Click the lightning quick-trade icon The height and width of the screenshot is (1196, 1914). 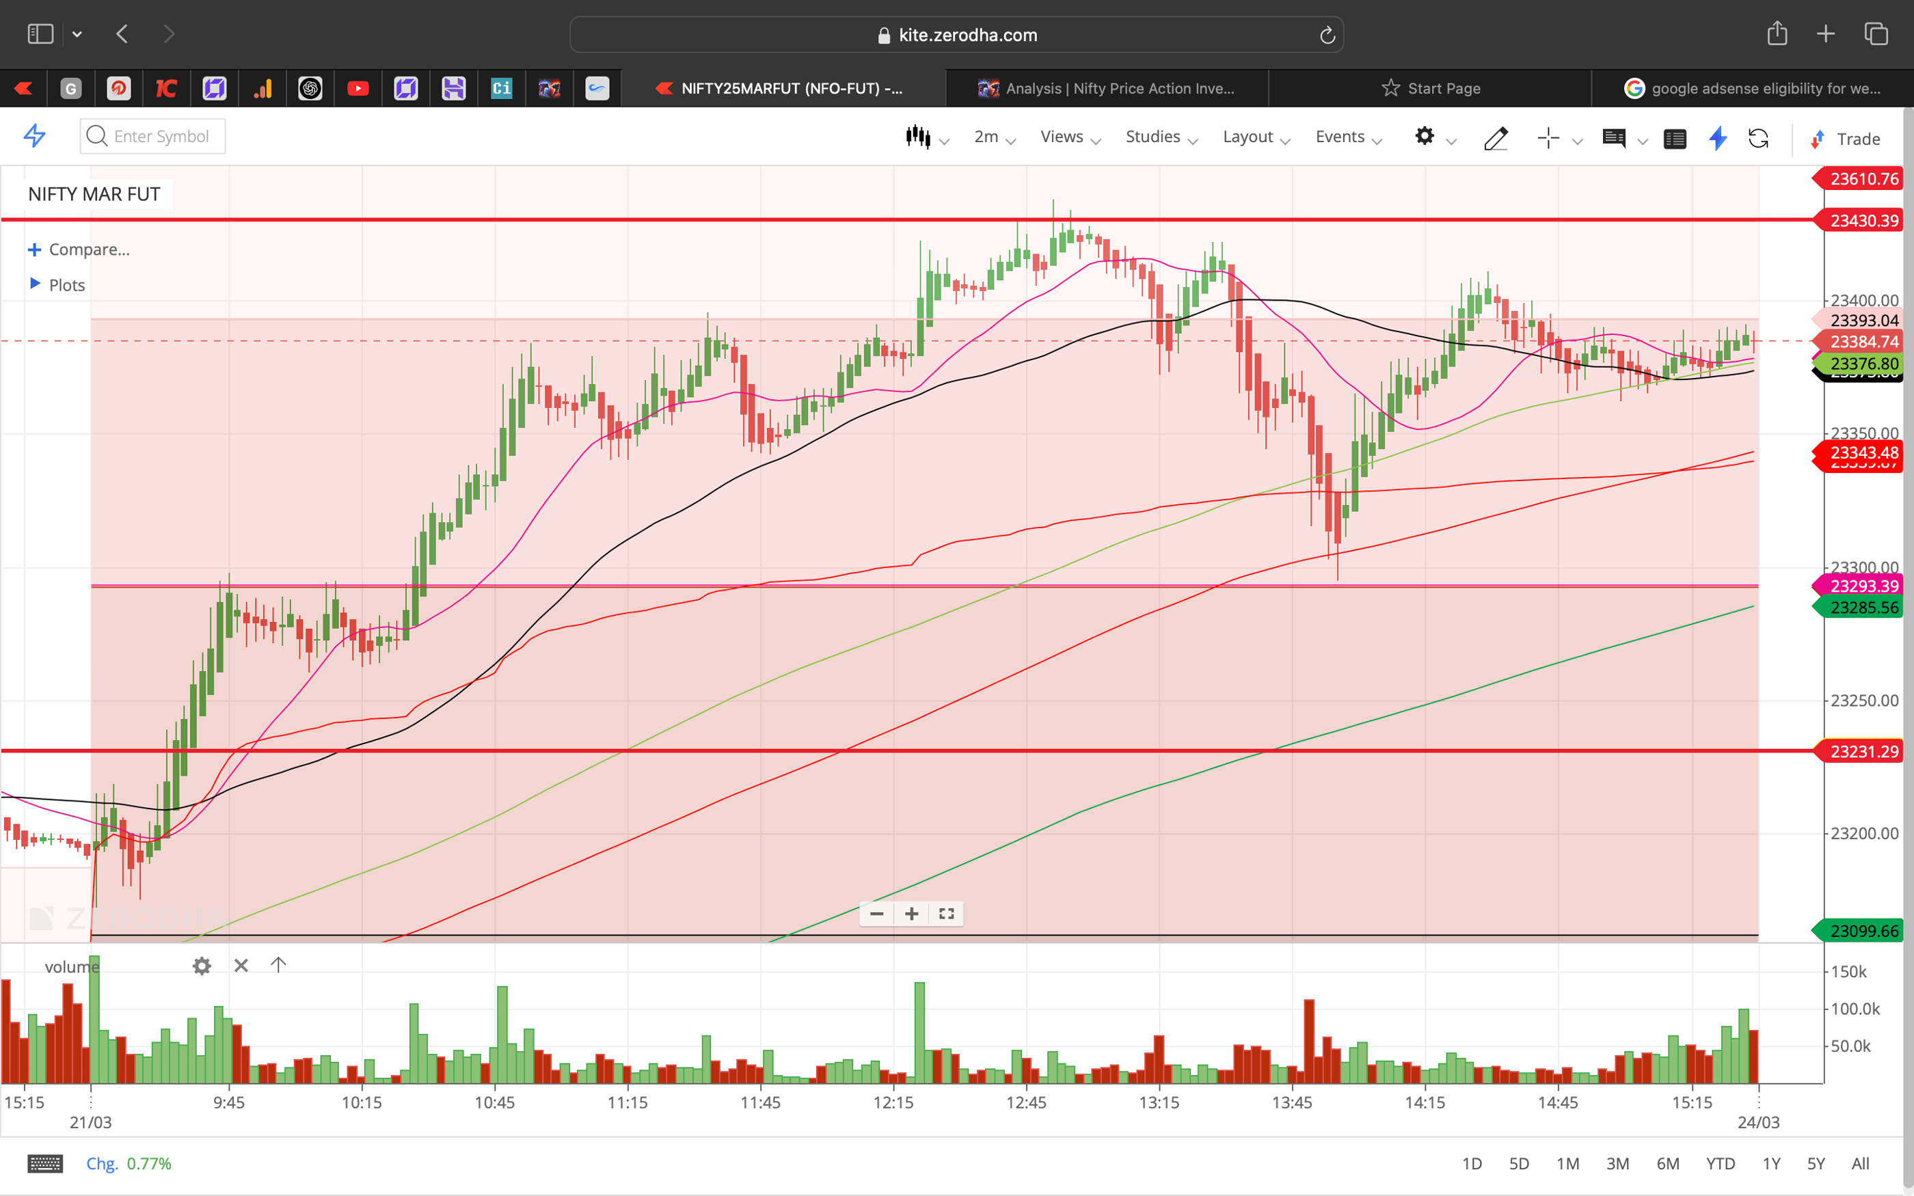point(1718,139)
